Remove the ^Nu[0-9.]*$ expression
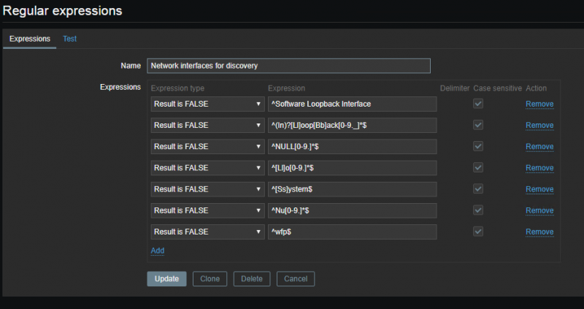This screenshot has height=309, width=584. pos(539,210)
